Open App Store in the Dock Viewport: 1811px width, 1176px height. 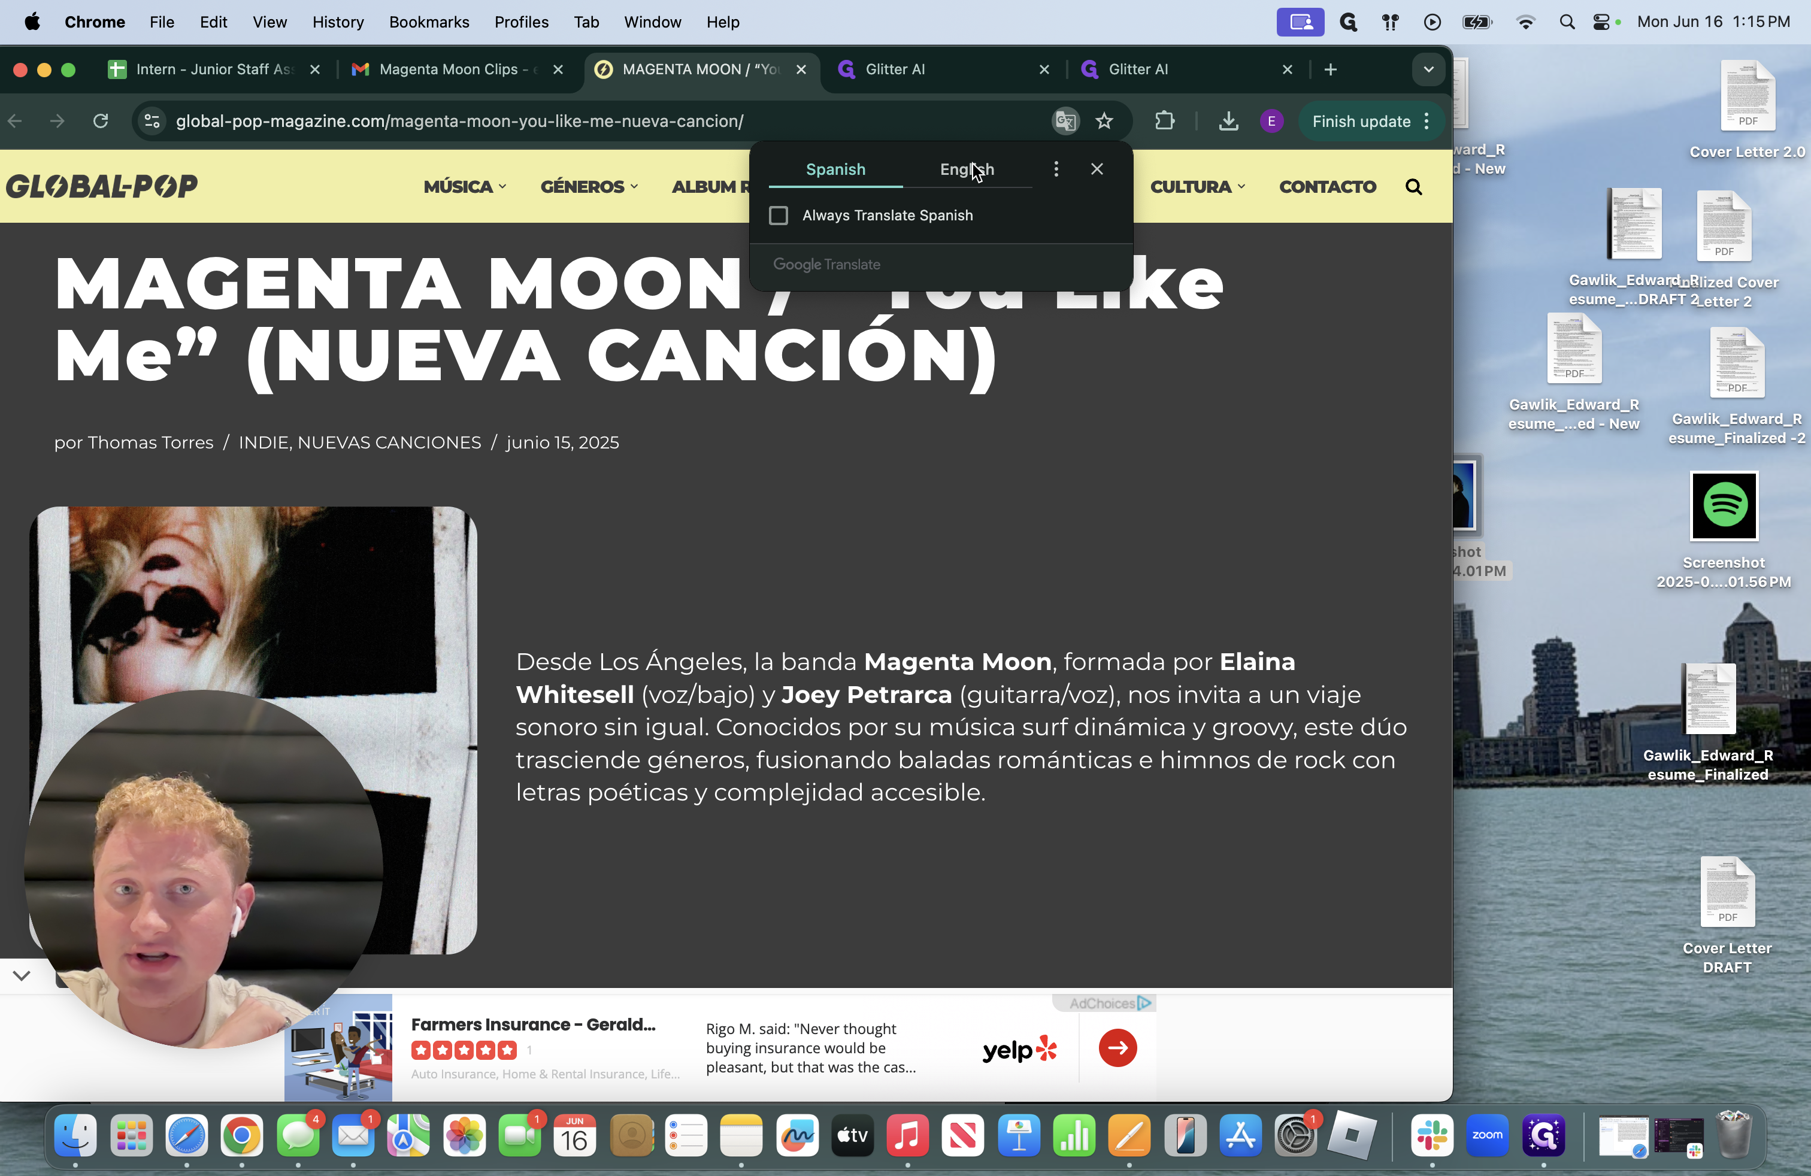[1240, 1136]
